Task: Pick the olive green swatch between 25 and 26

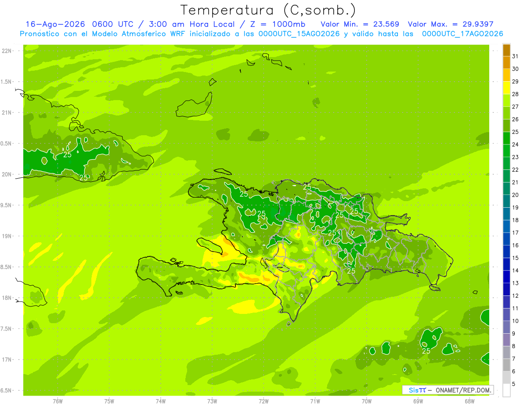Action: coord(506,125)
